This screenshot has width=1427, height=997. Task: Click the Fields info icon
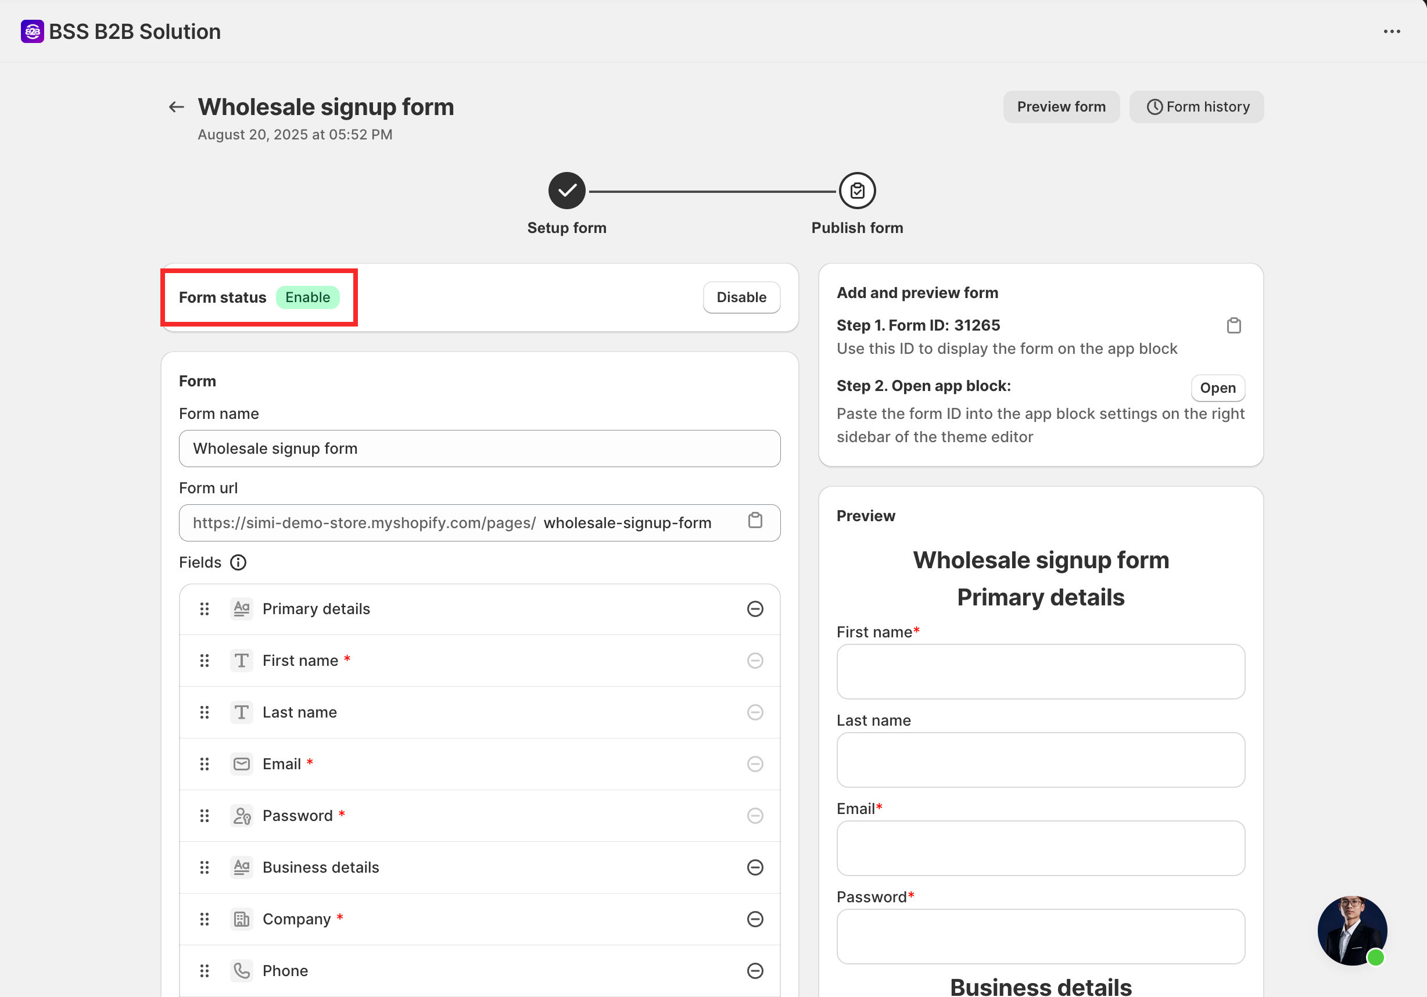(x=238, y=562)
